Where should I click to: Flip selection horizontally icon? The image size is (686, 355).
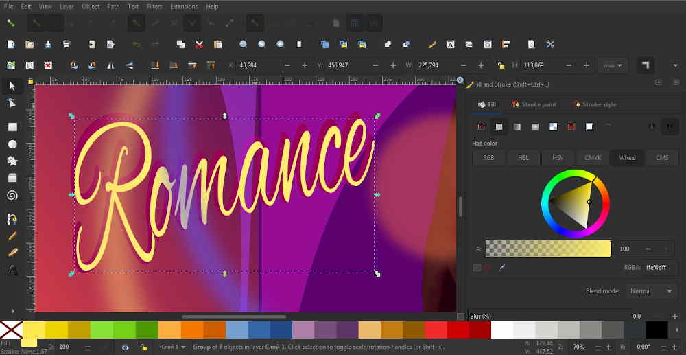coord(111,65)
